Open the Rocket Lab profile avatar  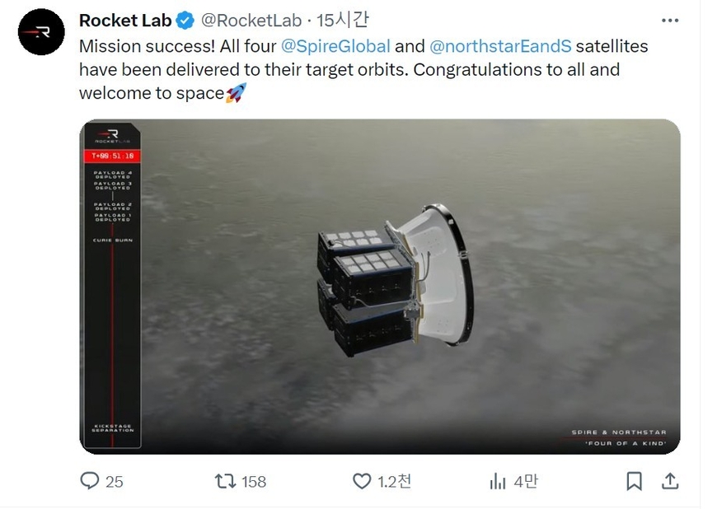tap(41, 32)
